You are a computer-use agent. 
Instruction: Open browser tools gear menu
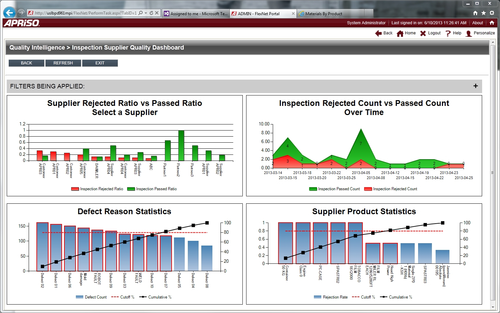[492, 13]
